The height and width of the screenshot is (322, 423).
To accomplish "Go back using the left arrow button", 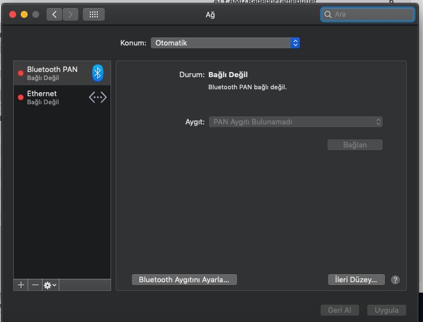I will tap(55, 14).
